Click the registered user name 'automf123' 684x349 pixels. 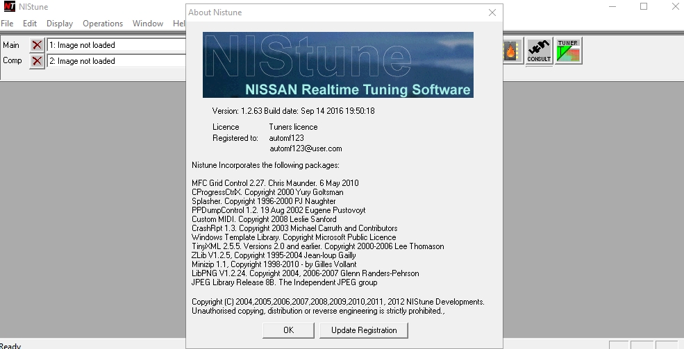click(287, 137)
